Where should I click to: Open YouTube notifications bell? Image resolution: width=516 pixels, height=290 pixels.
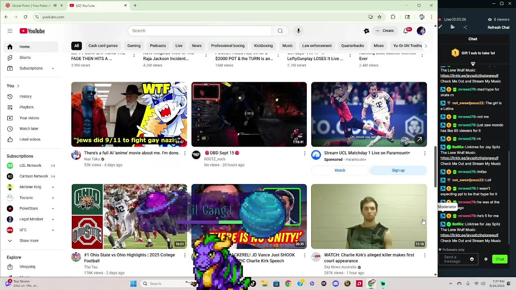point(406,31)
